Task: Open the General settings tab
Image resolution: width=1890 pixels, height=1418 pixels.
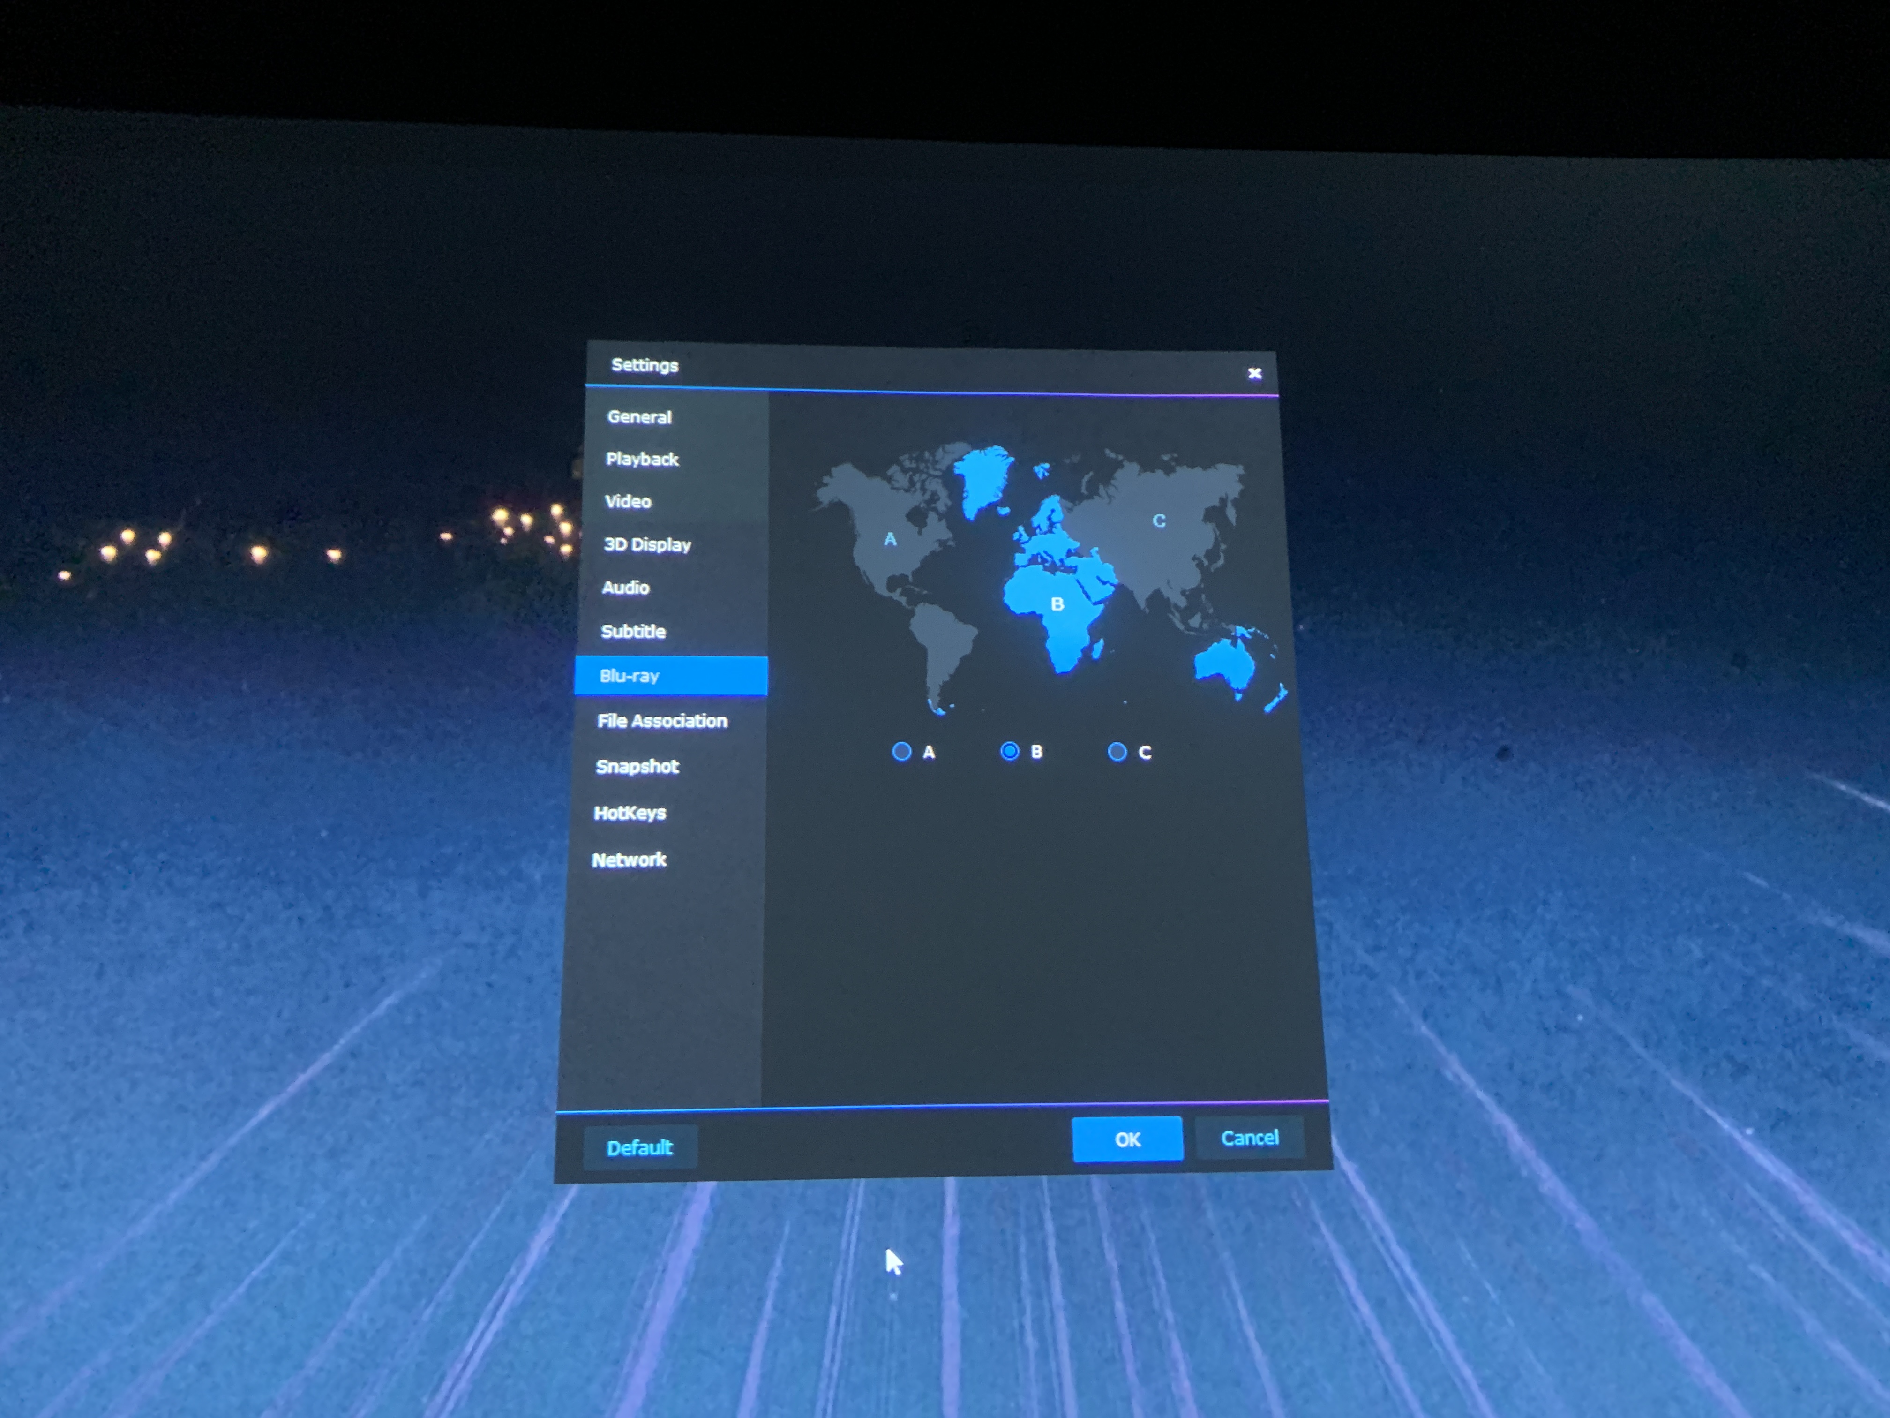Action: 639,417
